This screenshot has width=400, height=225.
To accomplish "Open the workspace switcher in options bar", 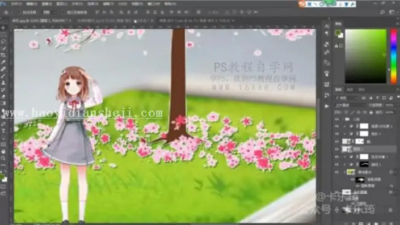I will pos(392,12).
